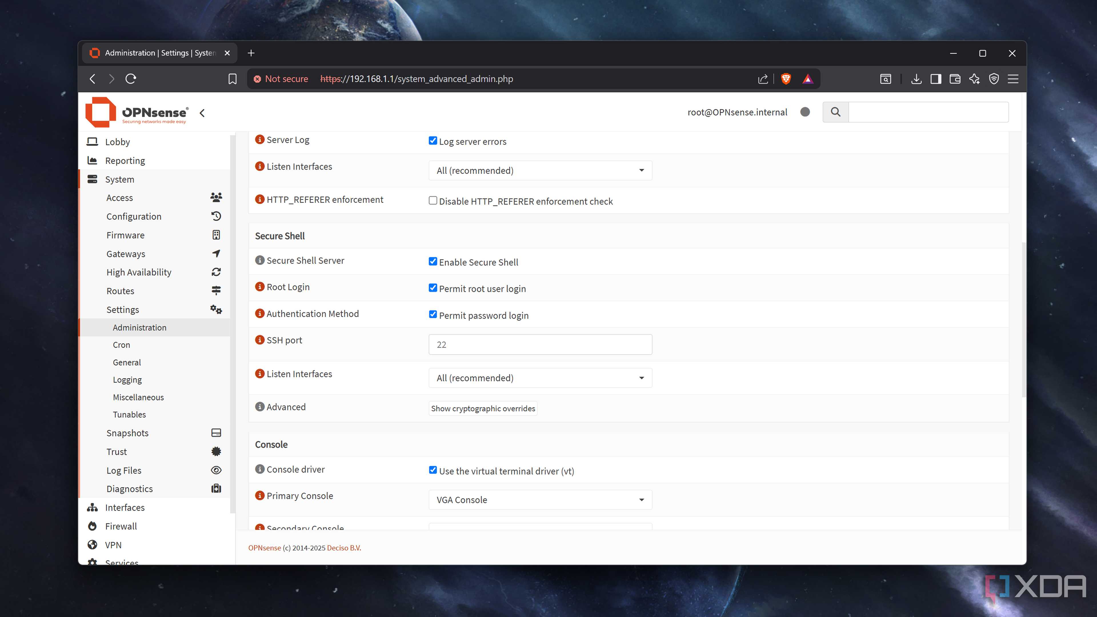Click Show cryptographic overrides button

(x=483, y=408)
